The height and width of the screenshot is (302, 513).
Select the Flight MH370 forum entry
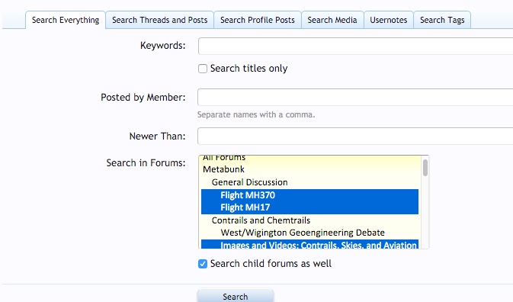coord(309,195)
